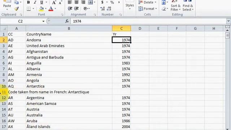The width and height of the screenshot is (231, 130).
Task: Open the Paste options dropdown
Action: (x=7, y=9)
